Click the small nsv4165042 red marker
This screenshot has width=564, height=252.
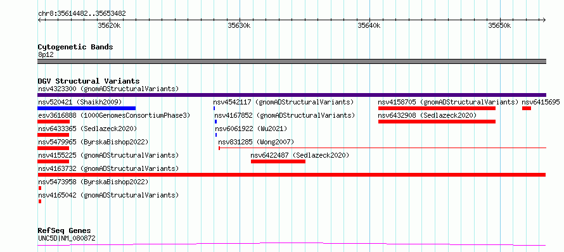40,201
